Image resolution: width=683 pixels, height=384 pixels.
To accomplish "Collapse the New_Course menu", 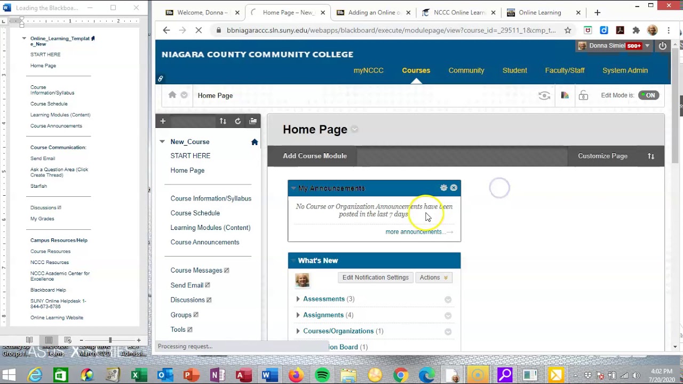I will point(162,142).
